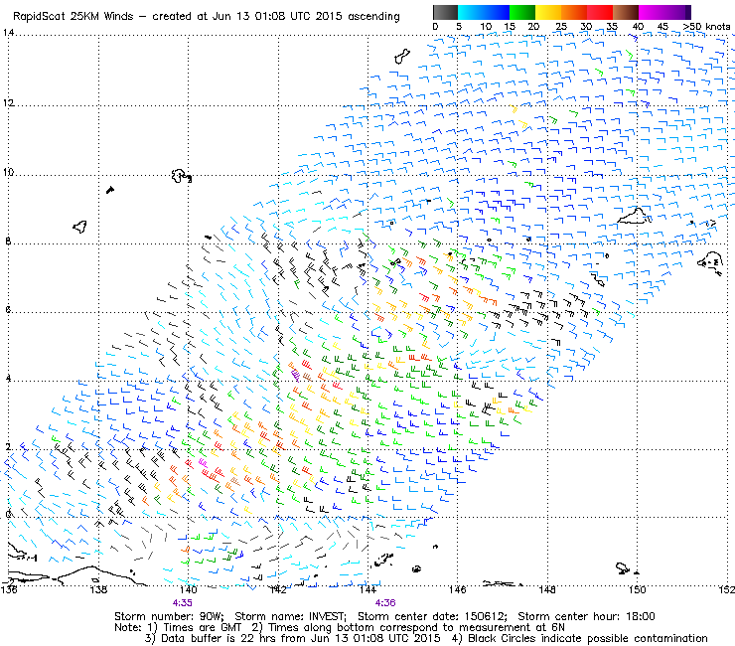The height and width of the screenshot is (646, 735).
Task: Click the '10' legend scale number
Action: (x=486, y=27)
